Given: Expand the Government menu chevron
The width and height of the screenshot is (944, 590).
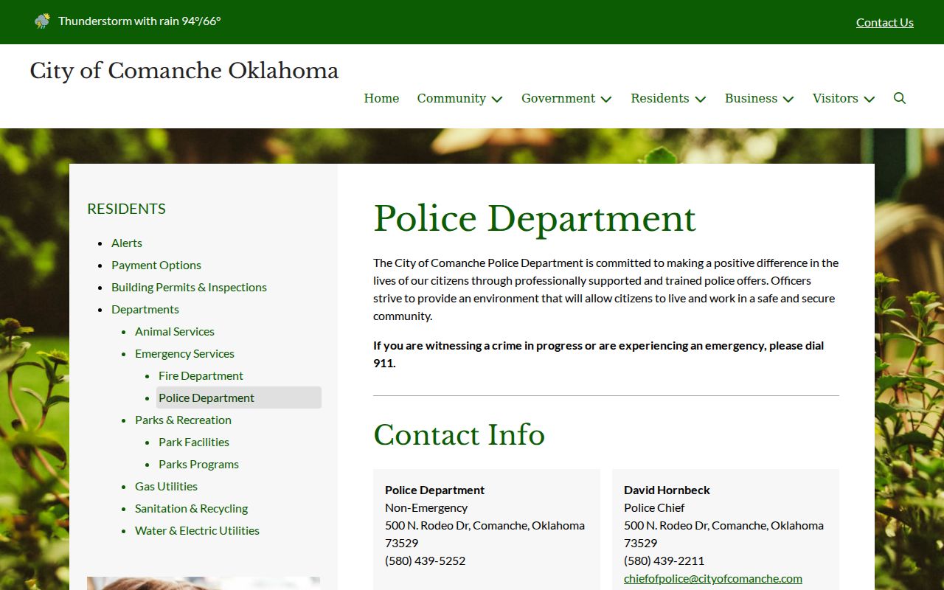Looking at the screenshot, I should [606, 99].
